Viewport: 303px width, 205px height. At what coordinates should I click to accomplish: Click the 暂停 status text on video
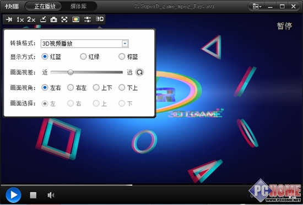pyautogui.click(x=284, y=26)
